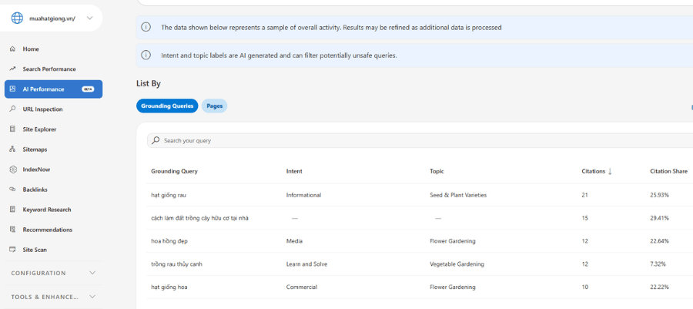Click the Site Scan monitor icon
The width and height of the screenshot is (693, 309).
[x=12, y=250]
